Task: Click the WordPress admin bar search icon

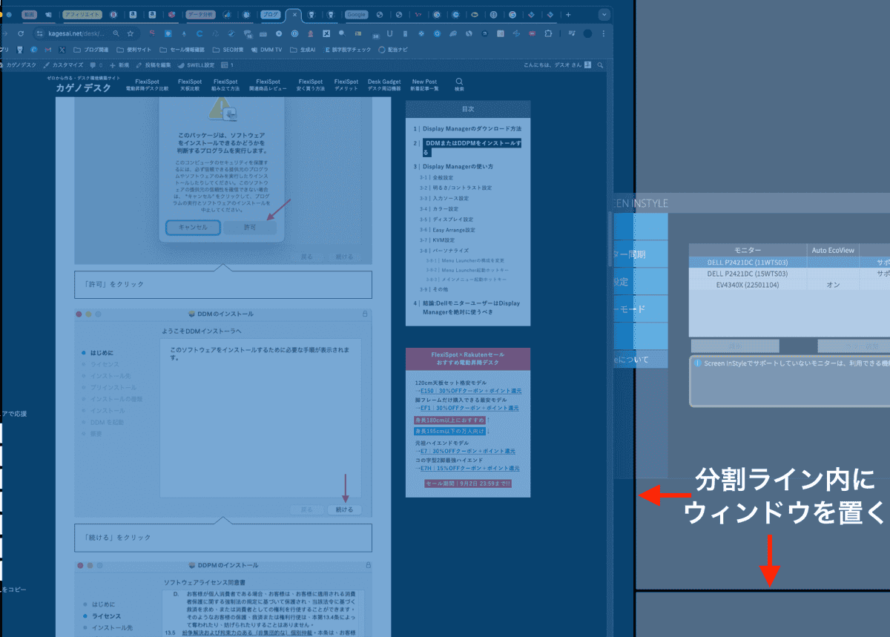Action: tap(601, 65)
